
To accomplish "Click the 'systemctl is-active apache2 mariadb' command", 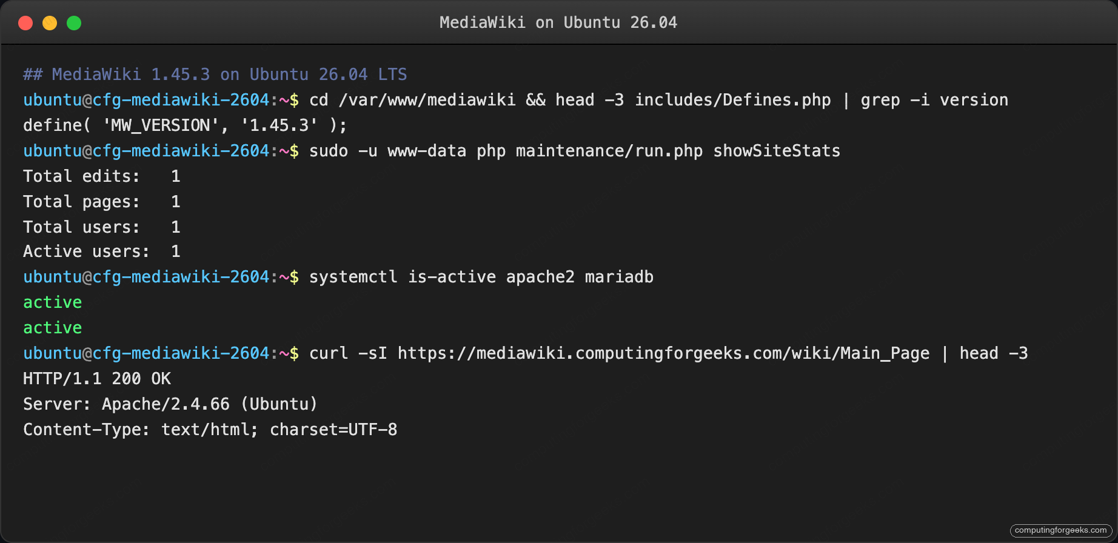I will click(x=481, y=277).
